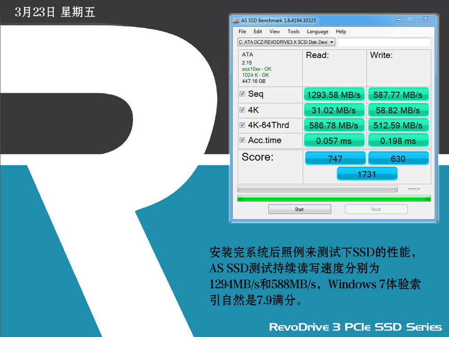Viewport: 449px width, 337px height.
Task: Toggle the Acc.time test checkbox
Action: coord(242,140)
